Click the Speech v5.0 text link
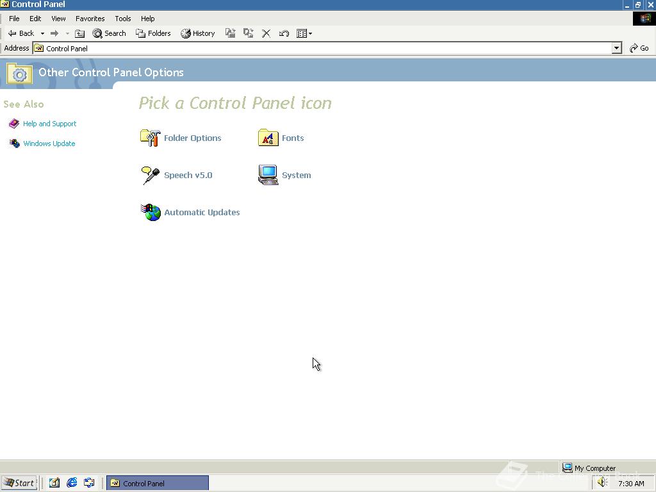 pos(188,176)
